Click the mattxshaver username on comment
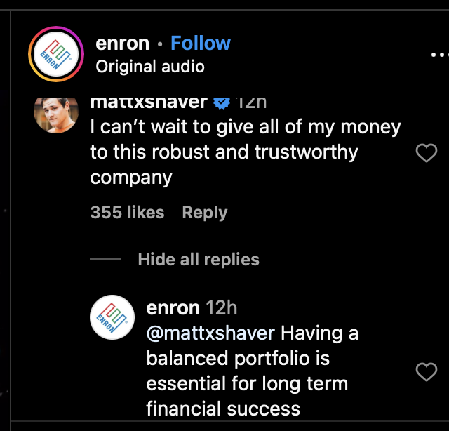This screenshot has height=431, width=449. (x=149, y=102)
